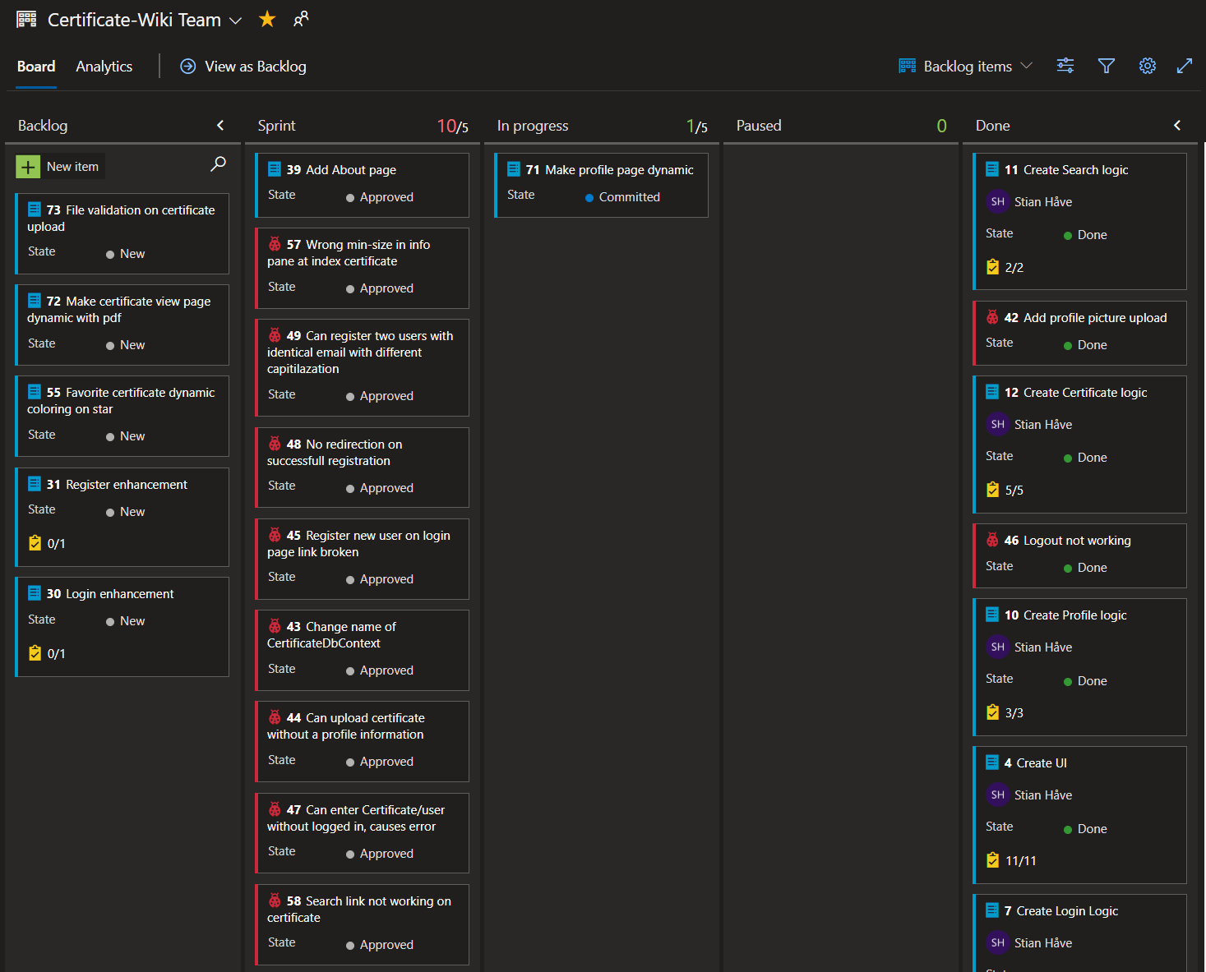The width and height of the screenshot is (1206, 972).
Task: Open task checklist 5/5 on Create Certificate logic
Action: (x=1005, y=490)
